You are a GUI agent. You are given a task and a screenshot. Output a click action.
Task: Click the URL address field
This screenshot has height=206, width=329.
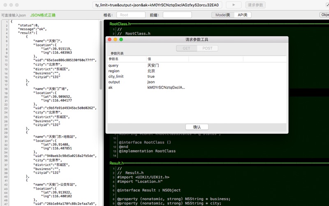pos(157,5)
